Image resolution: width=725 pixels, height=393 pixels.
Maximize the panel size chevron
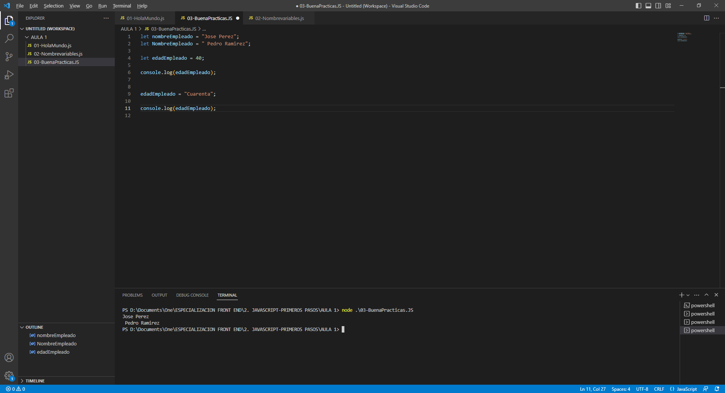click(706, 295)
